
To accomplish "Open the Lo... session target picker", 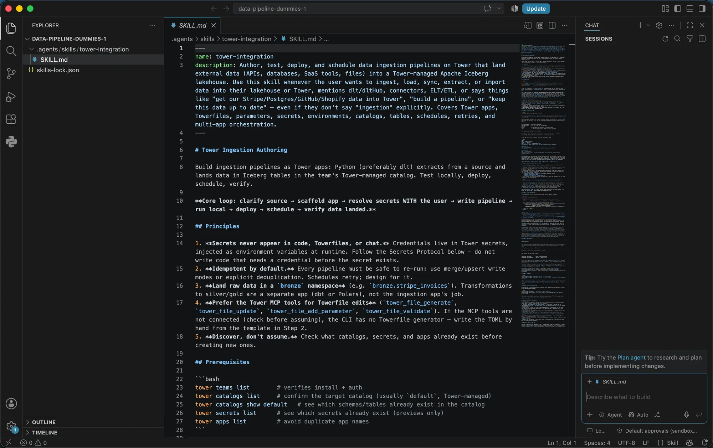I will pos(596,431).
